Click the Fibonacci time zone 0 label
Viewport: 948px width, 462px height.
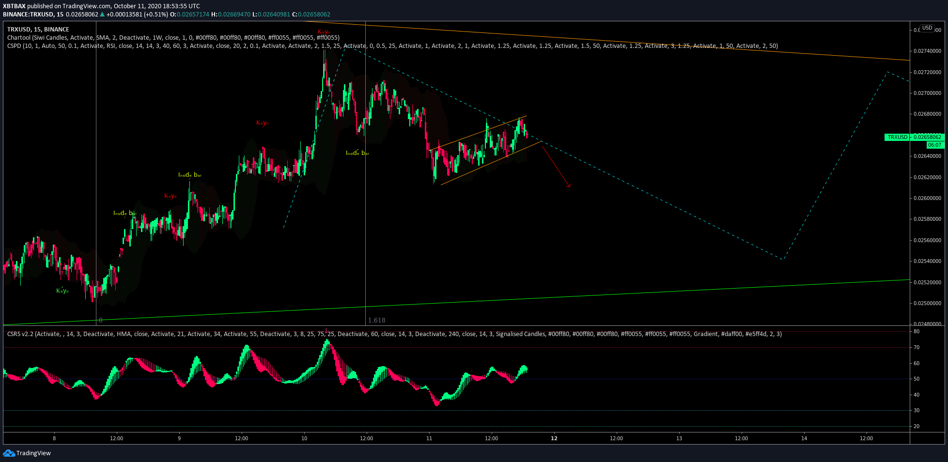tap(101, 320)
